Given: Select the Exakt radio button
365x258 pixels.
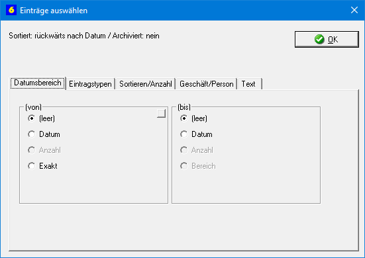Looking at the screenshot, I should [42, 166].
